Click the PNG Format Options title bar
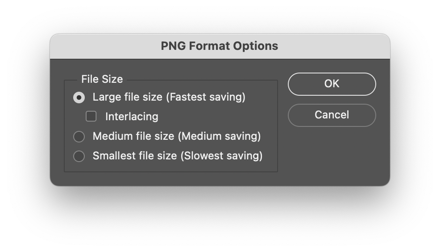 pyautogui.click(x=220, y=46)
